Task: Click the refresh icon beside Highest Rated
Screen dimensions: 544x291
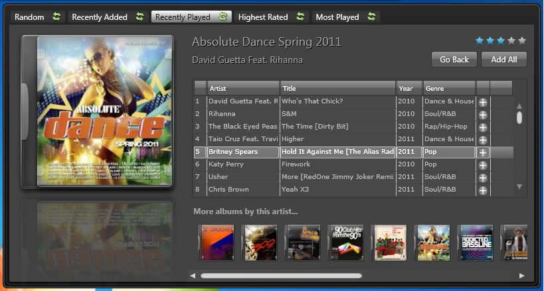Action: (301, 17)
